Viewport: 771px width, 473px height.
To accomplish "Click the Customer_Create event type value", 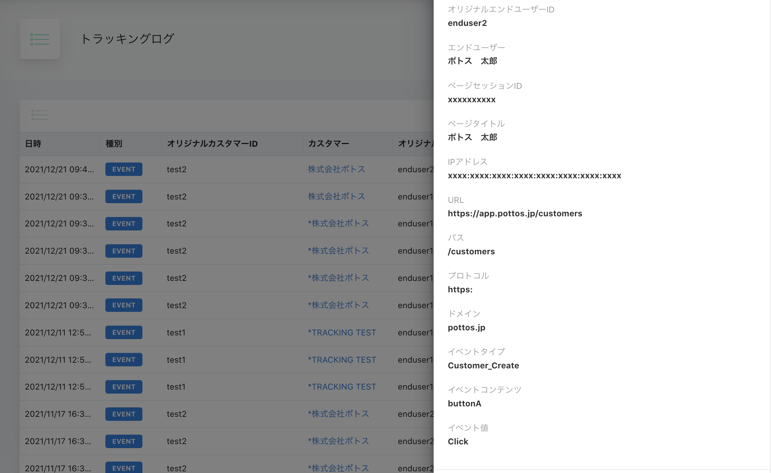I will 483,366.
